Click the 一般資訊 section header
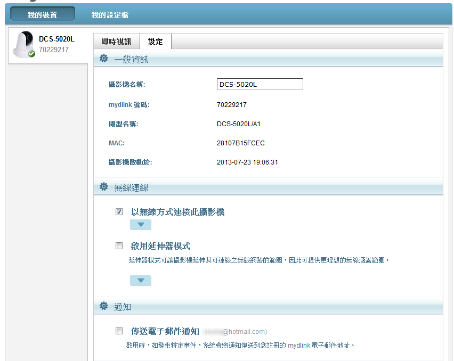 pos(131,59)
